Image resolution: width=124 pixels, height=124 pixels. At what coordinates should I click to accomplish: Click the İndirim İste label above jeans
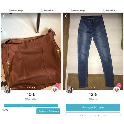point(110,10)
